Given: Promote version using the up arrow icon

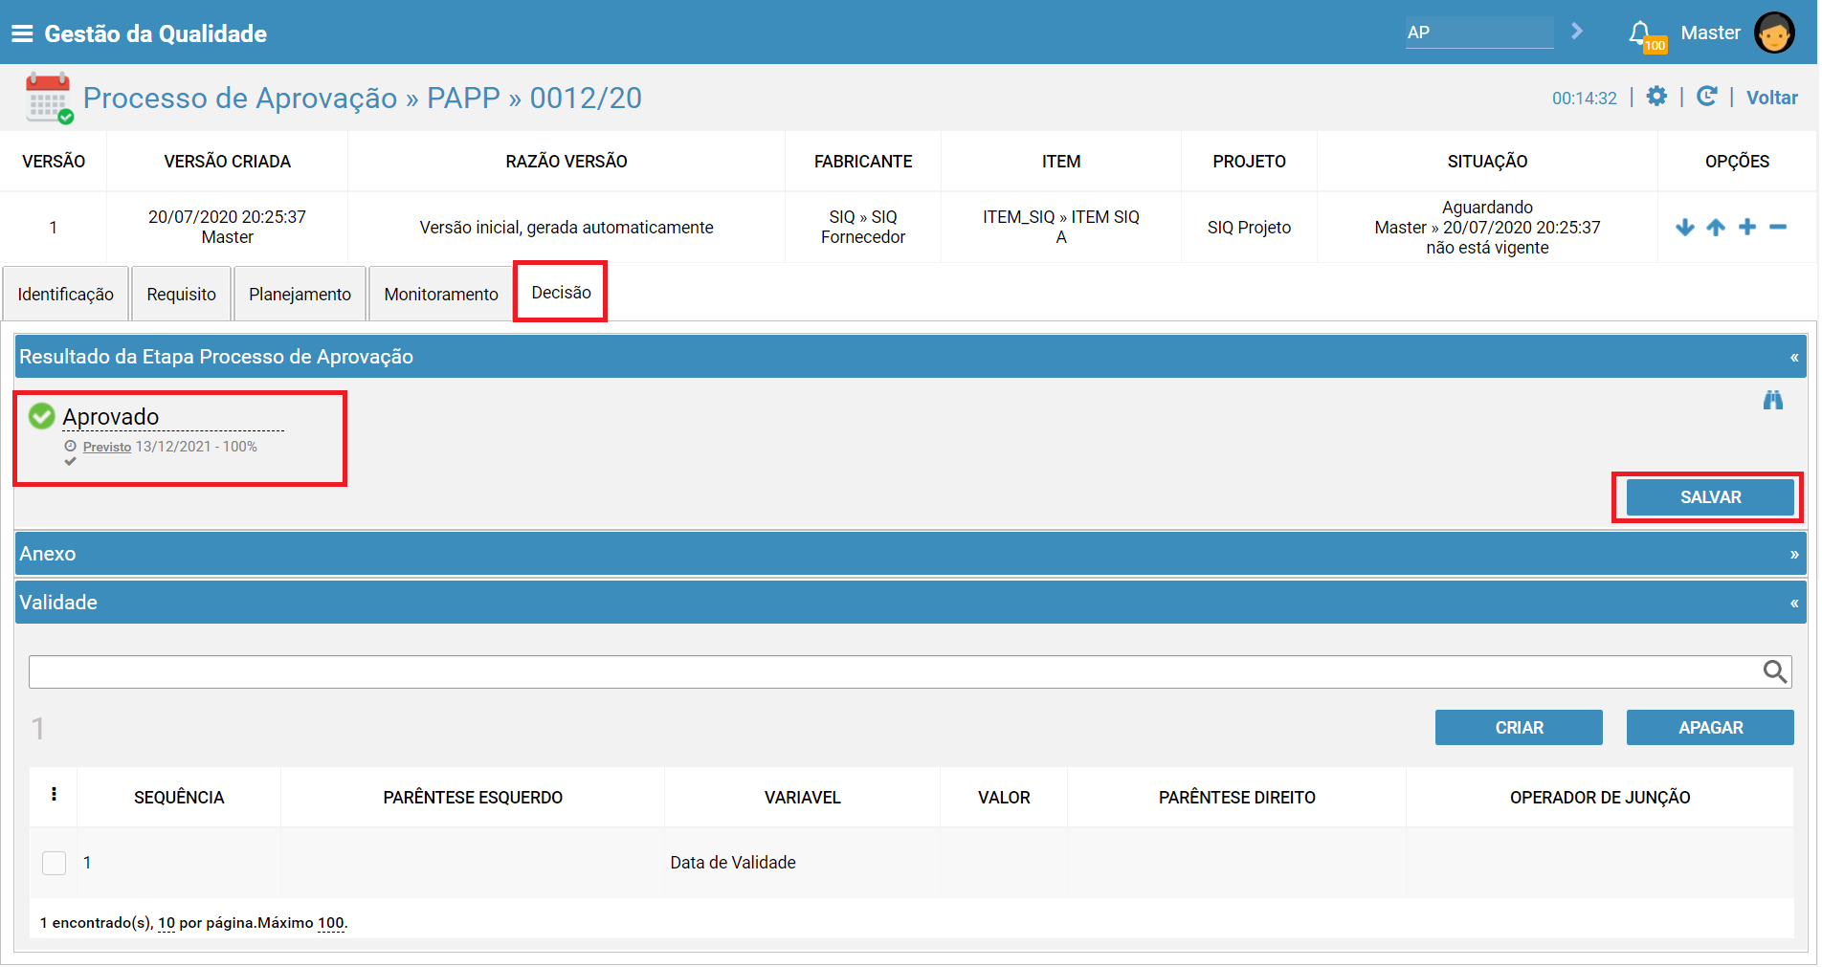Looking at the screenshot, I should (x=1716, y=227).
